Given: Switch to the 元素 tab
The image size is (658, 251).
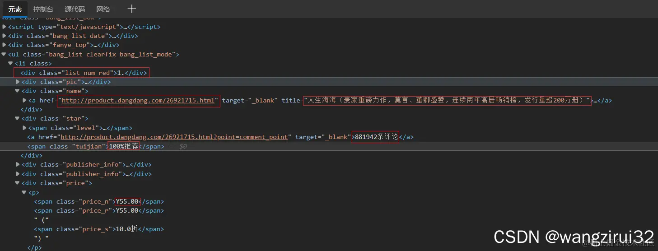Looking at the screenshot, I should (15, 9).
